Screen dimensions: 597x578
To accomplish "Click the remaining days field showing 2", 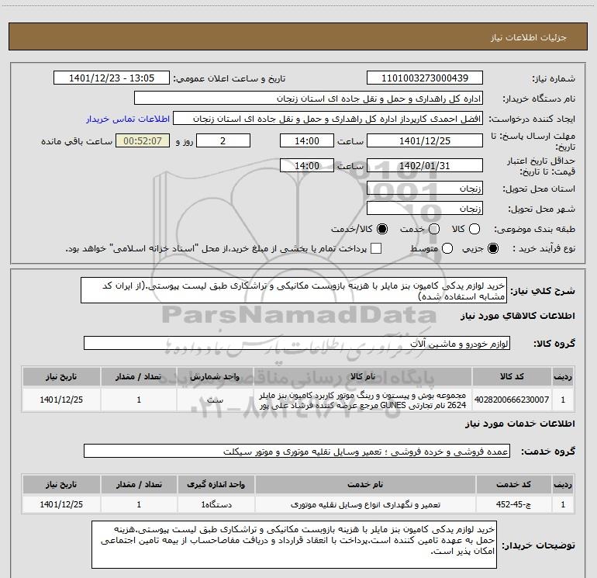I will pos(223,140).
